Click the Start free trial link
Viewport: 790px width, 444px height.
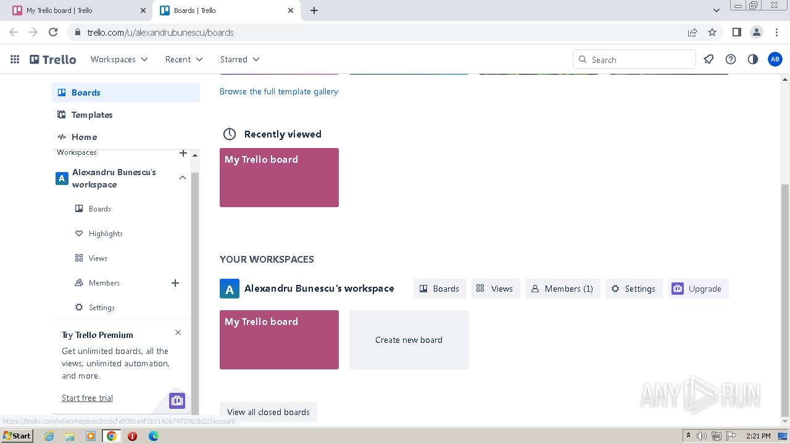[x=87, y=398]
